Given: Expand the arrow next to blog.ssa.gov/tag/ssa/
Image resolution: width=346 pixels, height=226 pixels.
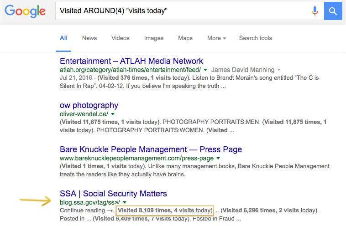Looking at the screenshot, I should pyautogui.click(x=125, y=202).
